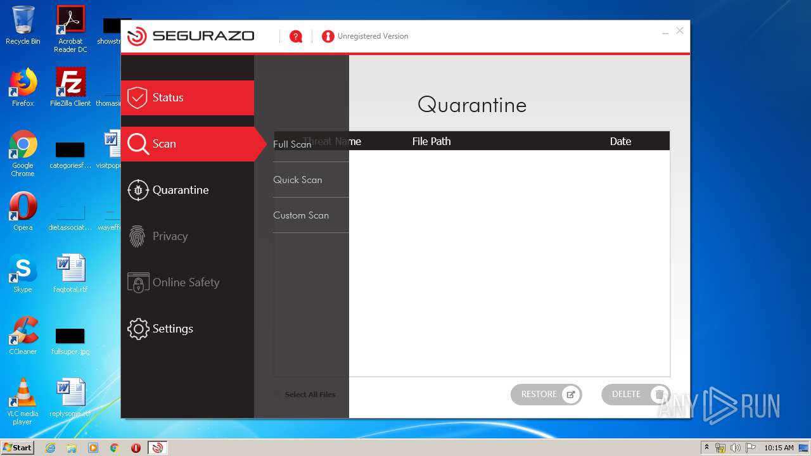Open Acrobat Reader DC desktop icon
The image size is (811, 456).
70,29
